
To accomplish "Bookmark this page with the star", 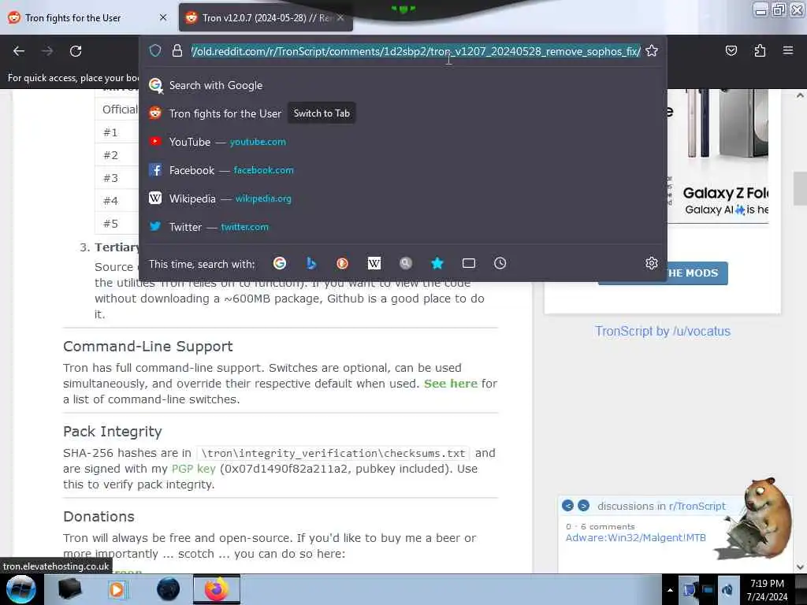I will [652, 50].
